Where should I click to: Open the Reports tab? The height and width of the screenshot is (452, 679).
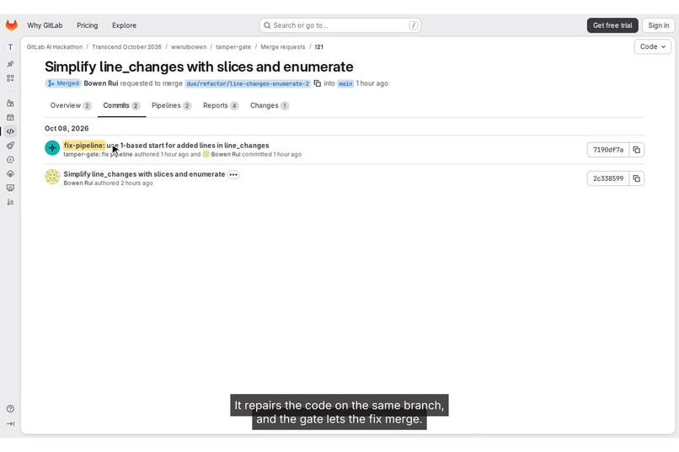pos(221,105)
